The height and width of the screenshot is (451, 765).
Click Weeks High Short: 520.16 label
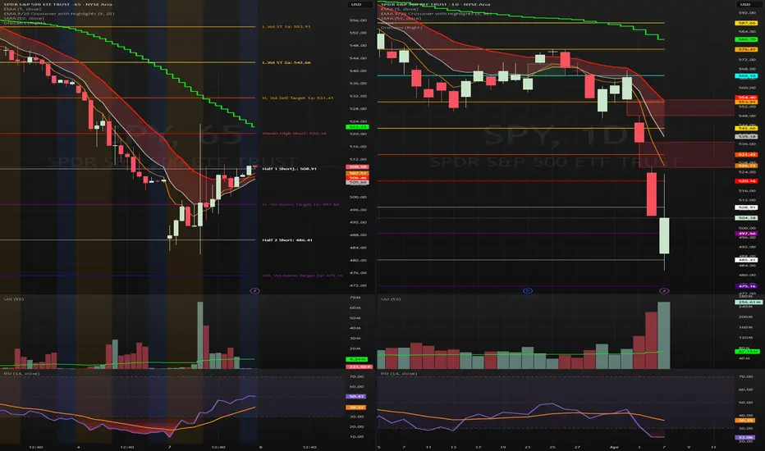(294, 133)
